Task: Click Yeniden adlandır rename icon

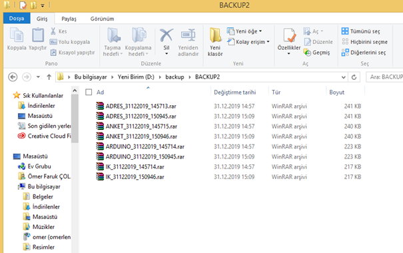Action: point(188,35)
